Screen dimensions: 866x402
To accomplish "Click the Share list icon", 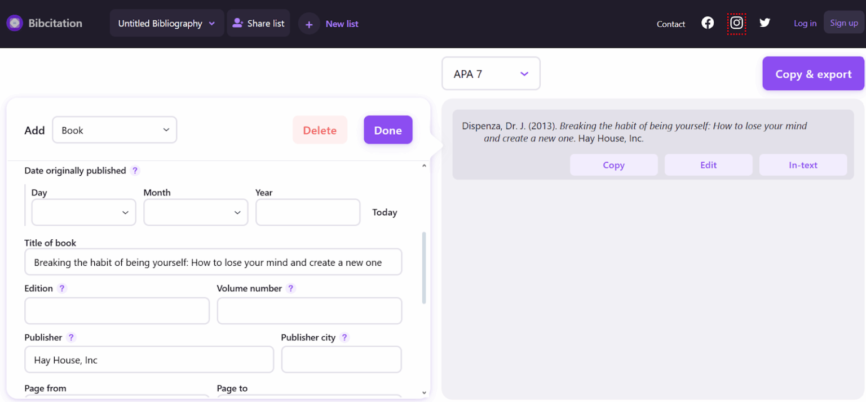I will click(238, 23).
